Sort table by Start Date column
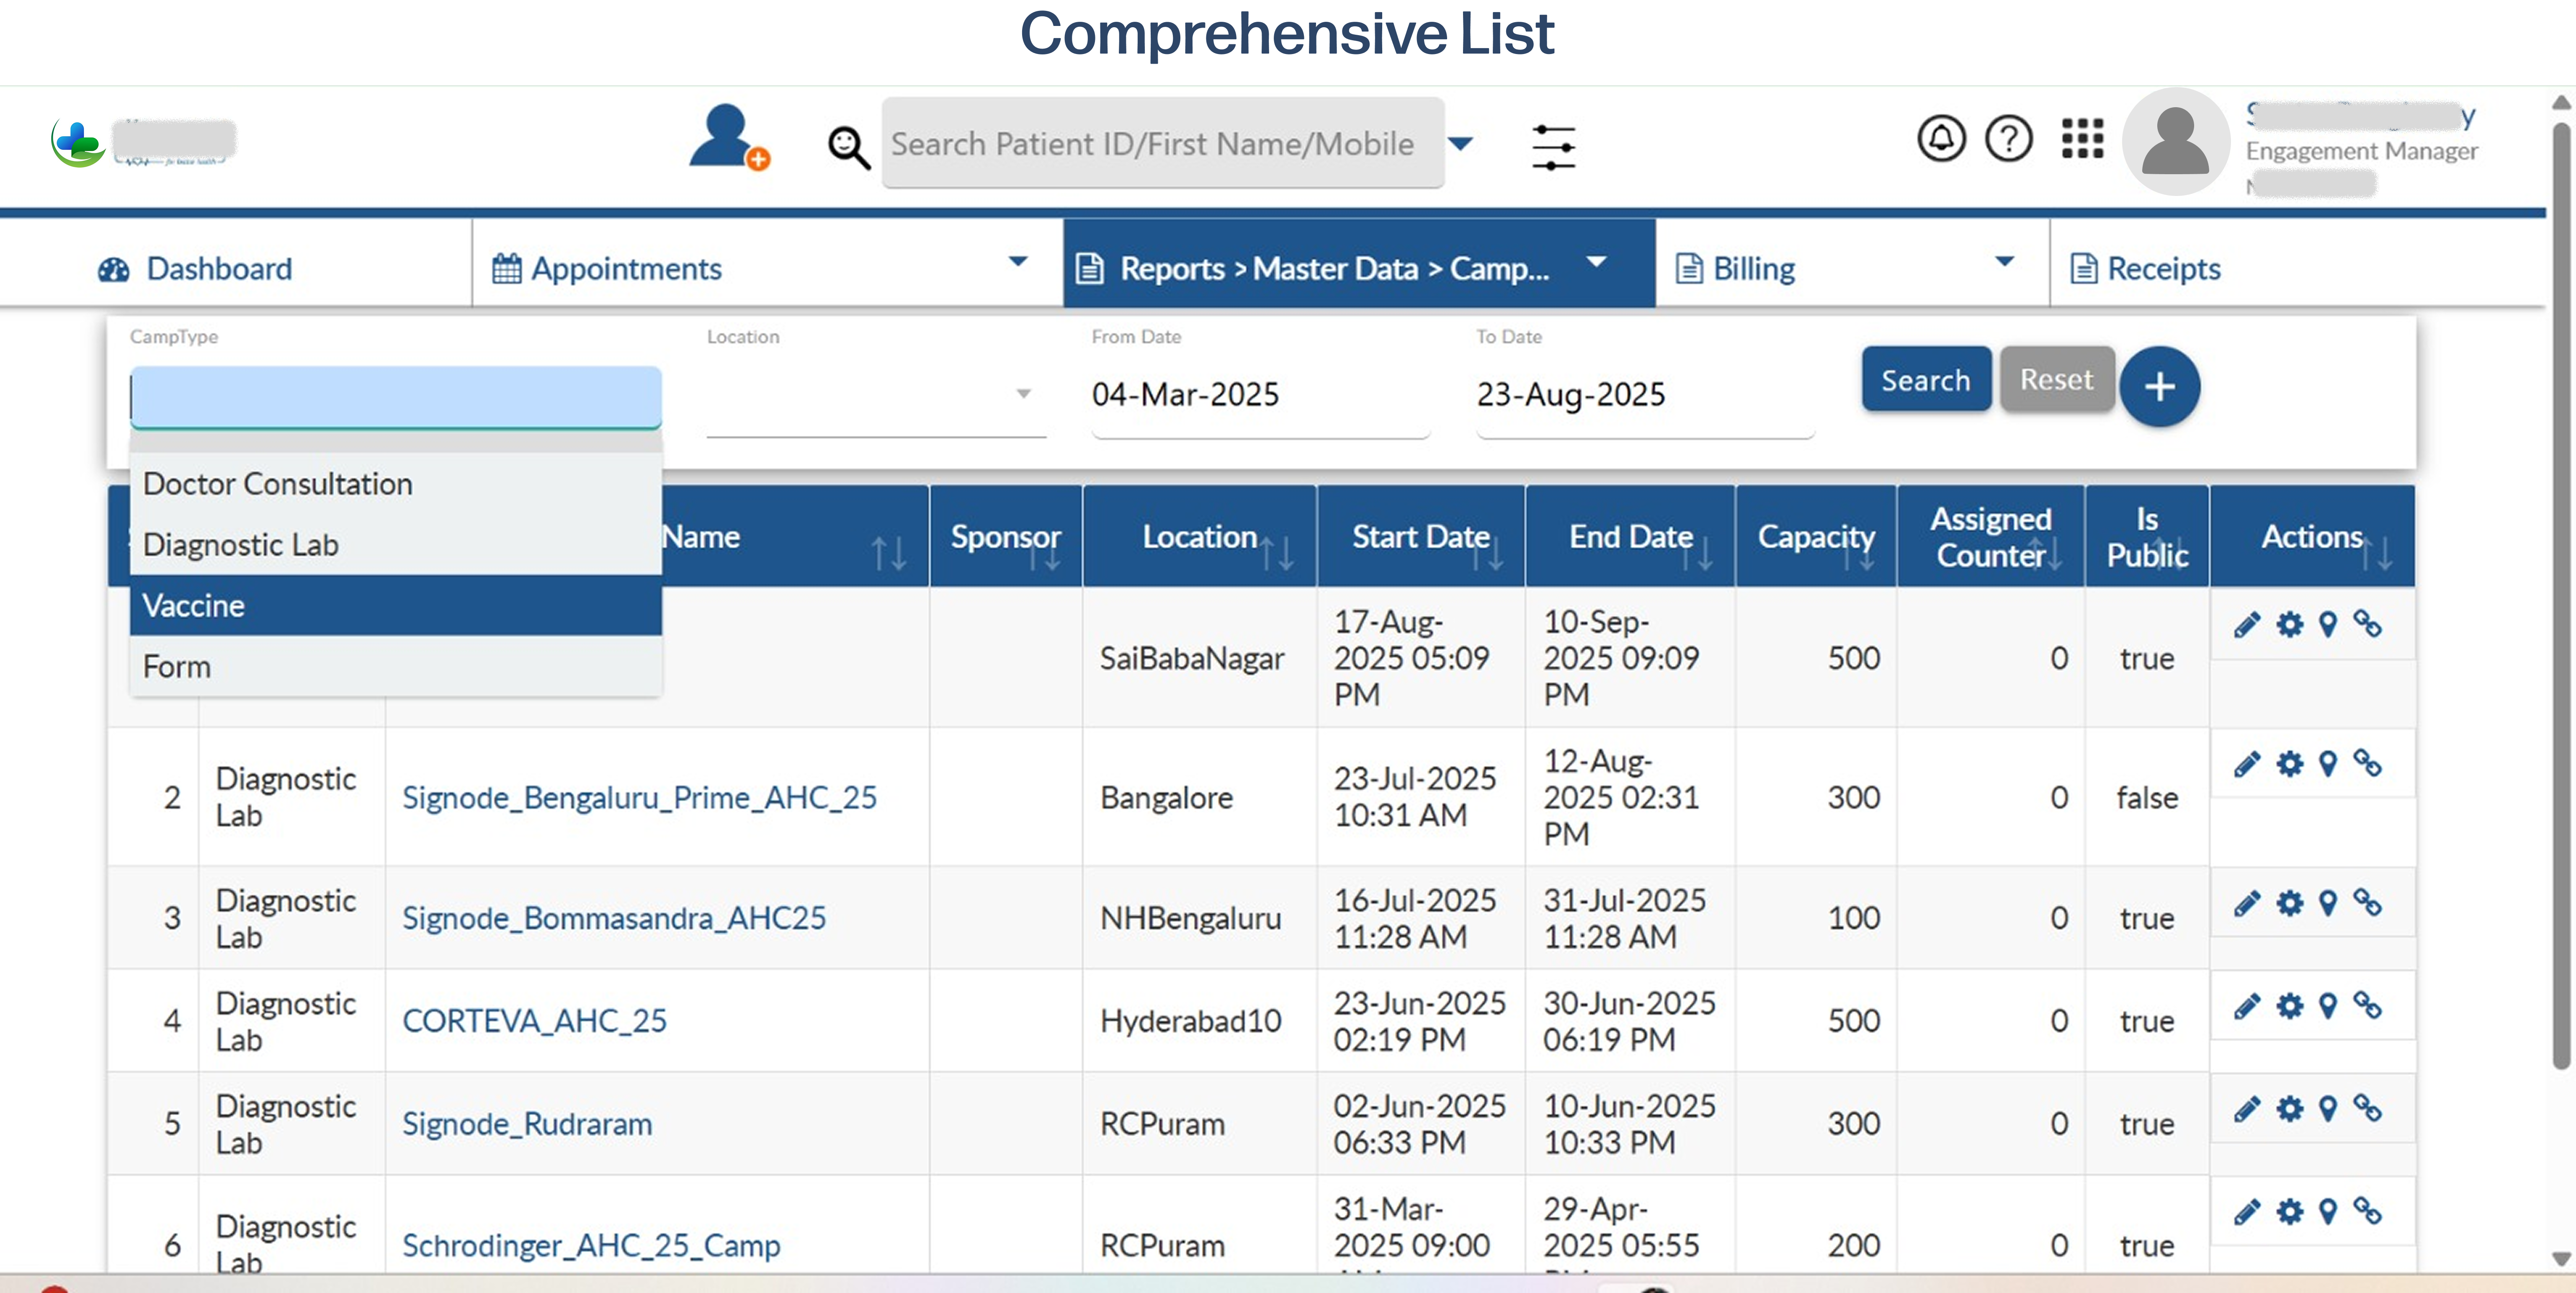Image resolution: width=2576 pixels, height=1293 pixels. 1421,536
